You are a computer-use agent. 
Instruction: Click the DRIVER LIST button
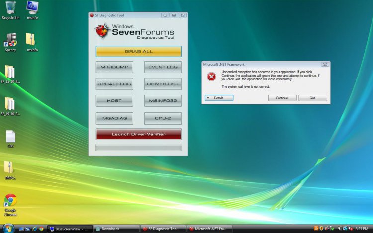click(x=163, y=84)
